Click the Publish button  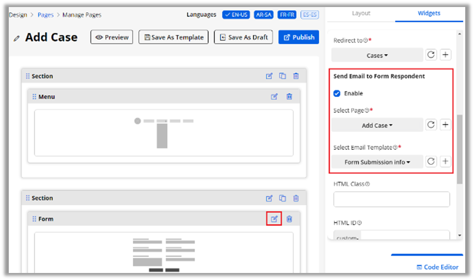(x=299, y=37)
